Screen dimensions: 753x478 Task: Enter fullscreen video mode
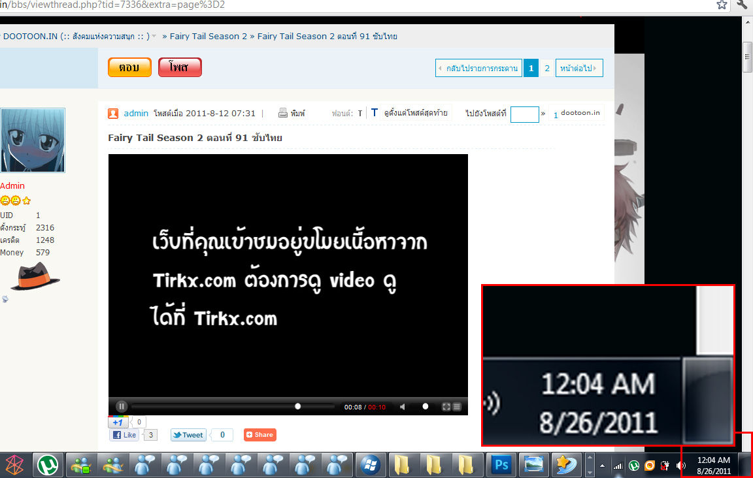point(446,407)
